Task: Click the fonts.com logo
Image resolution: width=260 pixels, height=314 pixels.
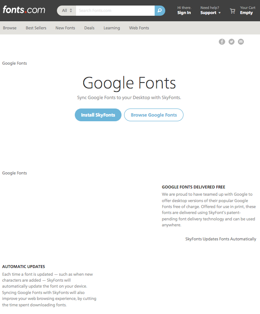Action: point(24,10)
